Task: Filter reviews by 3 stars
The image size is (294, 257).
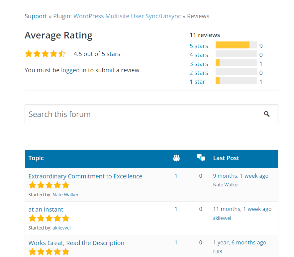Action: (x=199, y=64)
